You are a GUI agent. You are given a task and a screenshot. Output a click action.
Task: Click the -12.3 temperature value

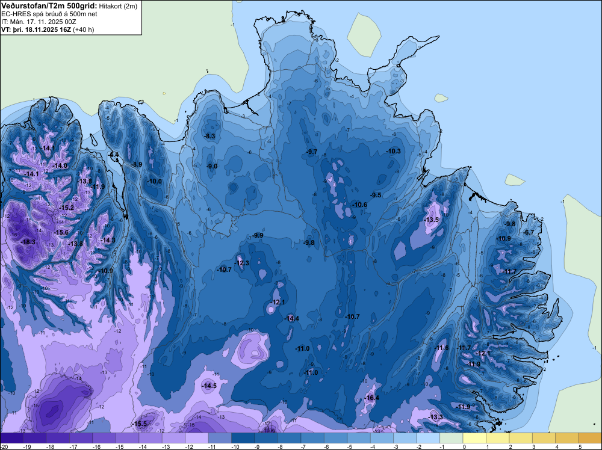tap(242, 263)
